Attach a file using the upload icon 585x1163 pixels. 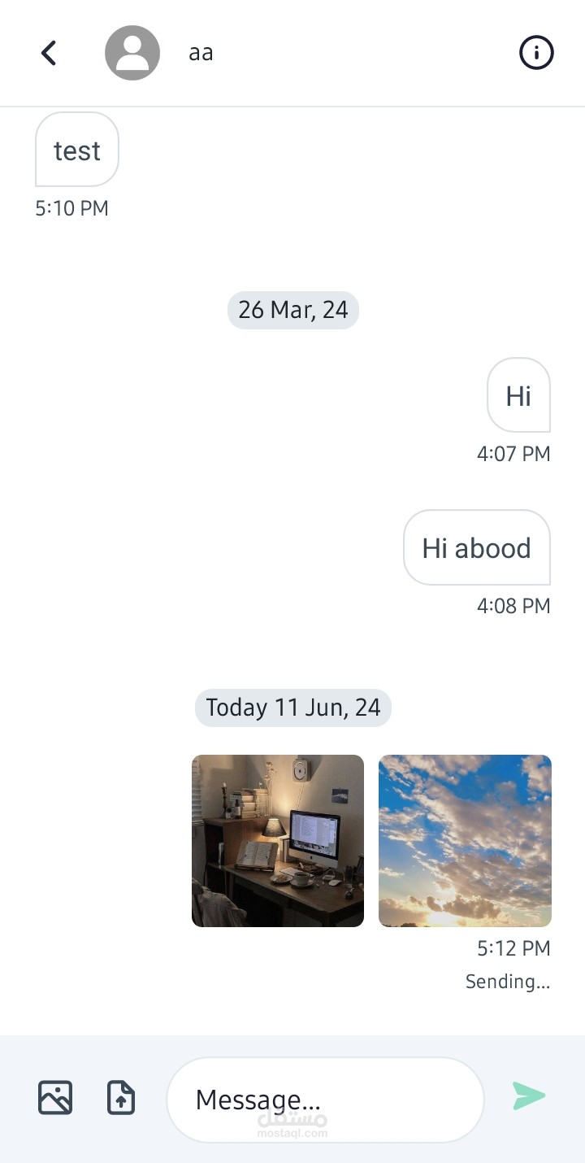coord(121,1097)
